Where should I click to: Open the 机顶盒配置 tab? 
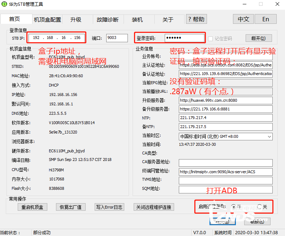click(x=47, y=19)
